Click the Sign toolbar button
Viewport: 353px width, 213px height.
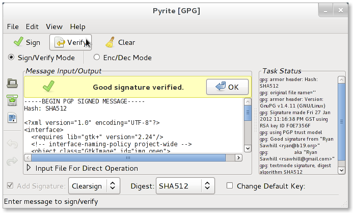point(27,42)
